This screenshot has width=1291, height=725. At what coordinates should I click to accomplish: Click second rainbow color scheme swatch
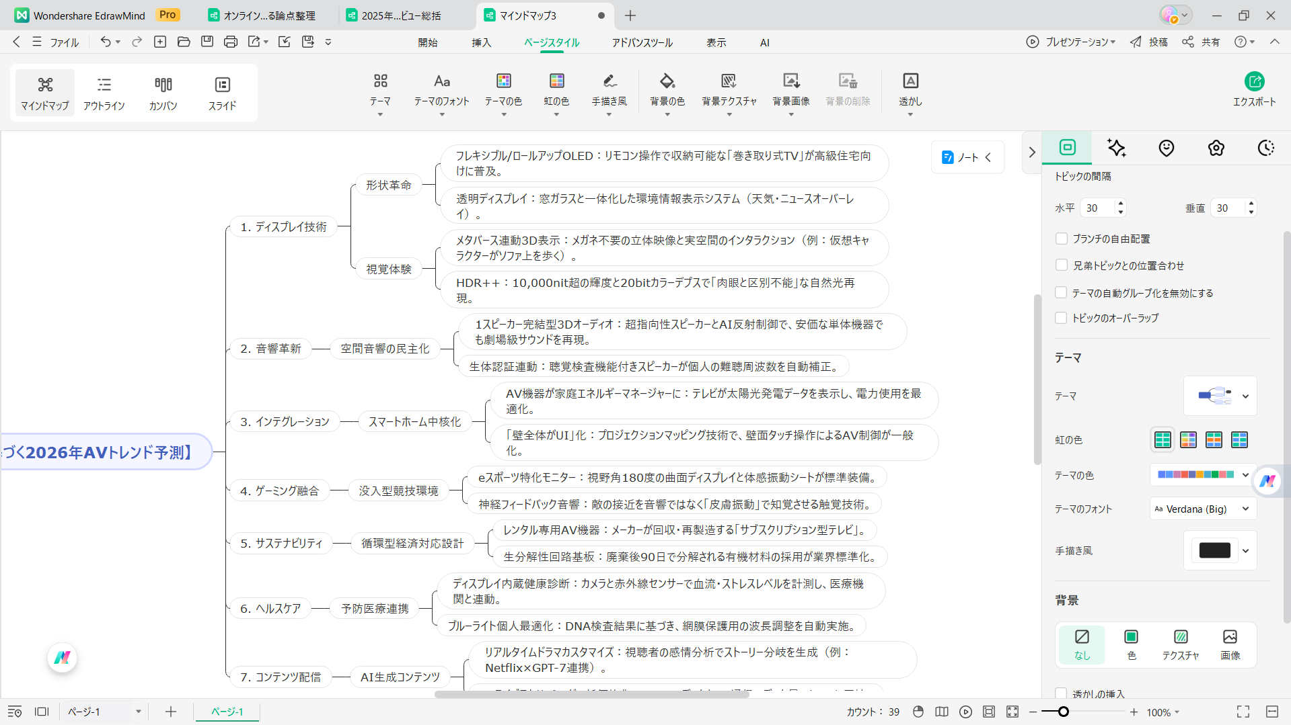pyautogui.click(x=1188, y=440)
